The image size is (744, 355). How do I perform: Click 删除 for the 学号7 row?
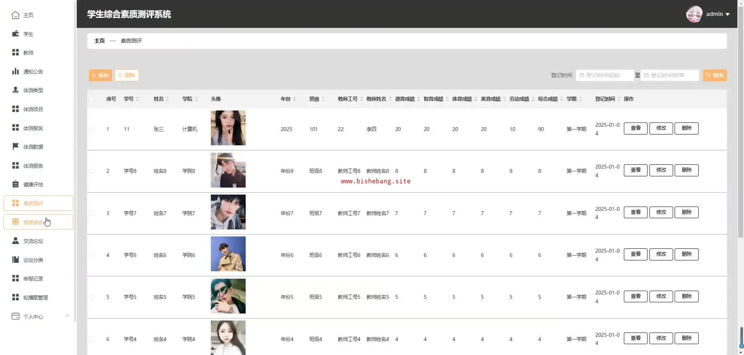point(687,212)
